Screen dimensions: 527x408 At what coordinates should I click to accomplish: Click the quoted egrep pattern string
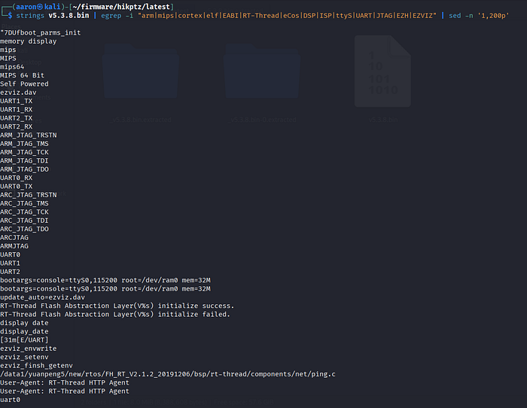[x=287, y=16]
